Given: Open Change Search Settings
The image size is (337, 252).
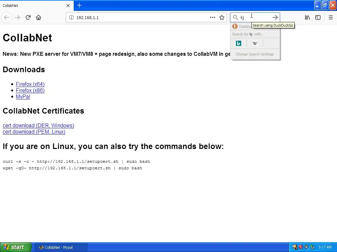Looking at the screenshot, I should click(255, 54).
